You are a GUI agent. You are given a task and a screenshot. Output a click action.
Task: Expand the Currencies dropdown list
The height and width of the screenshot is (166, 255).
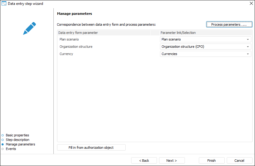click(248, 54)
